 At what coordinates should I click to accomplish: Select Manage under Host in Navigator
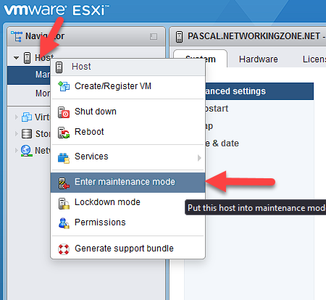[29, 75]
